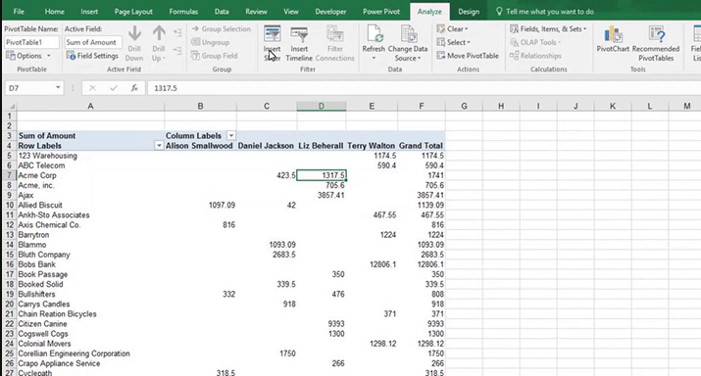Click the cell value 12806.1 under Terry Walton
The image size is (701, 376).
tap(372, 264)
